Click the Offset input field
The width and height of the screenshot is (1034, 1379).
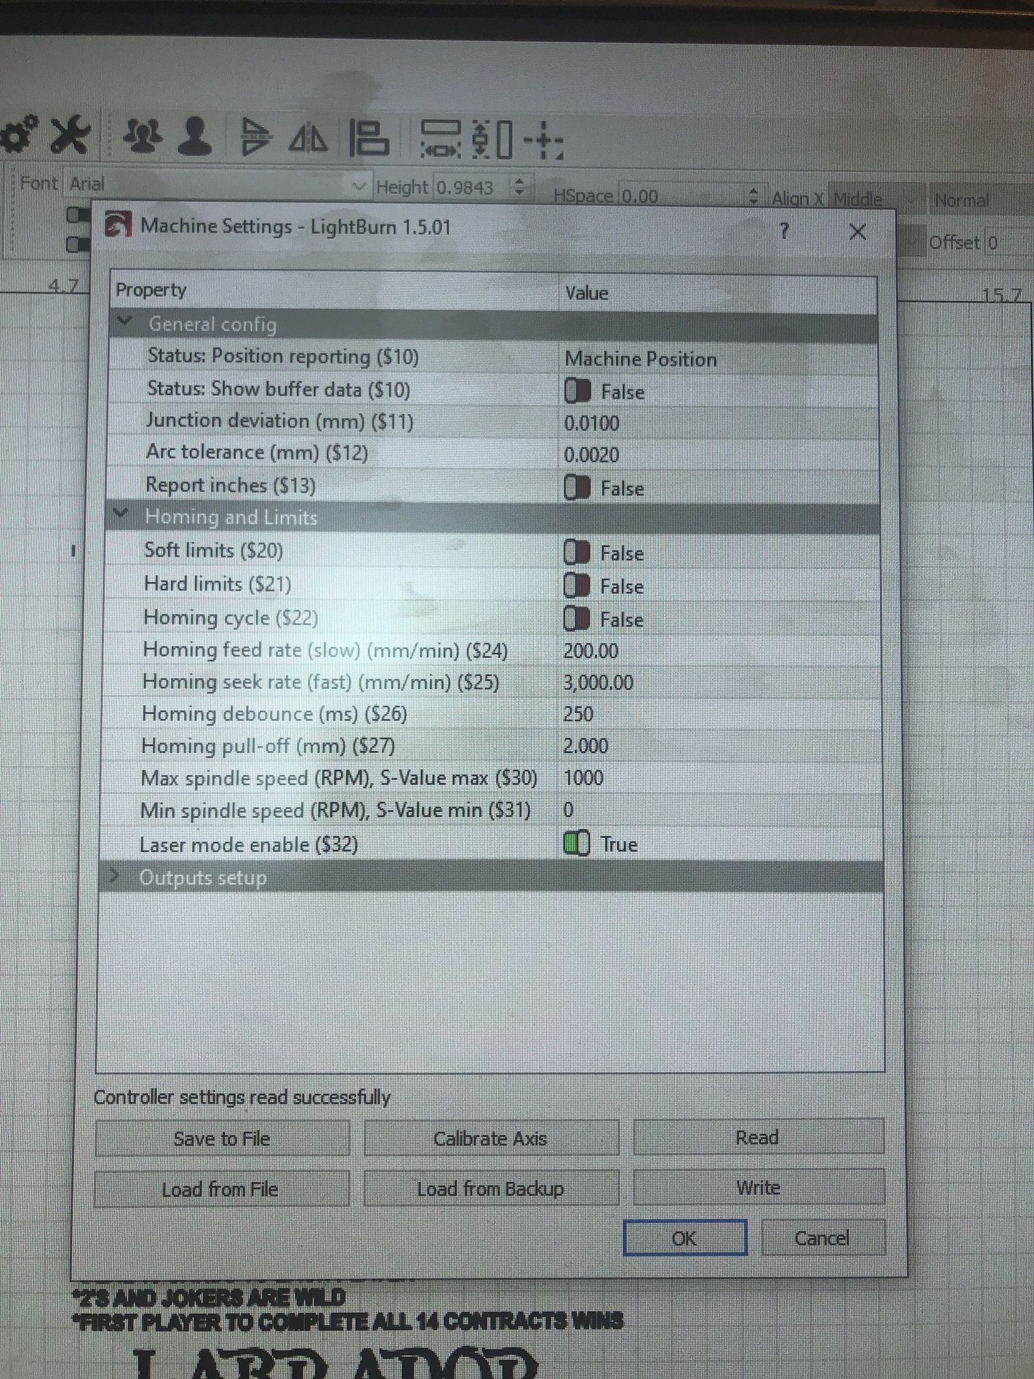pyautogui.click(x=1009, y=242)
